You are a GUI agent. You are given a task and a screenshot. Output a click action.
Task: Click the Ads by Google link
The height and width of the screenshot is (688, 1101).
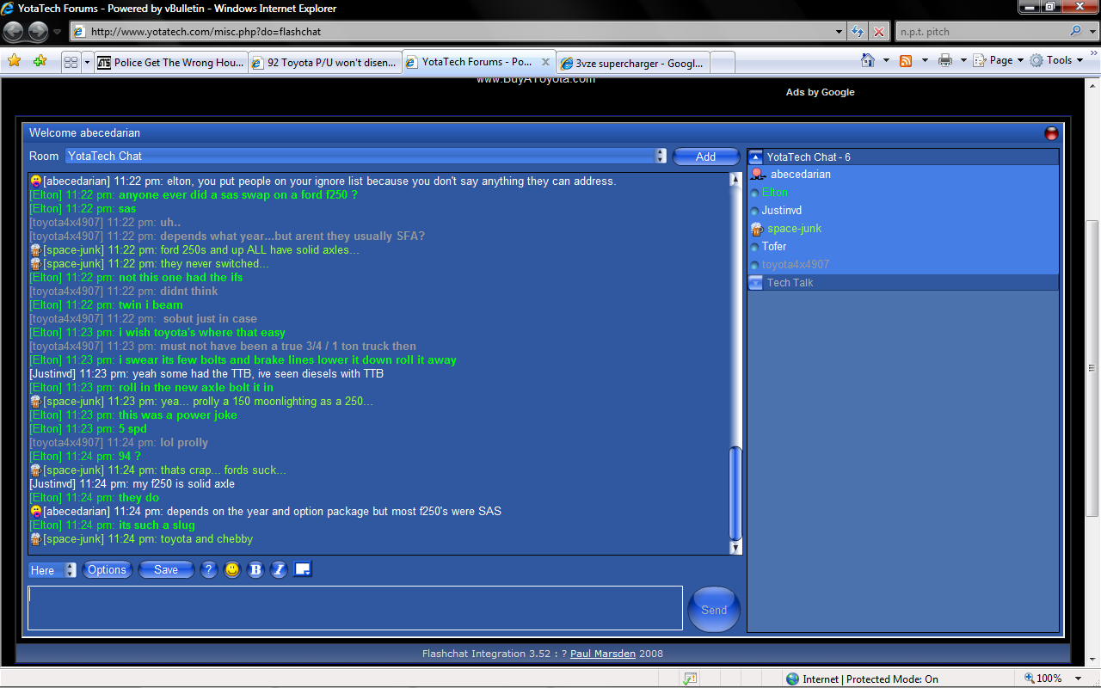pyautogui.click(x=820, y=92)
